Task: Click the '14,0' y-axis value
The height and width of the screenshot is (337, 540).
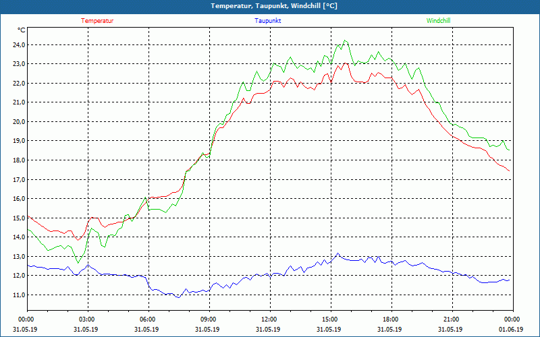Action: [x=19, y=237]
